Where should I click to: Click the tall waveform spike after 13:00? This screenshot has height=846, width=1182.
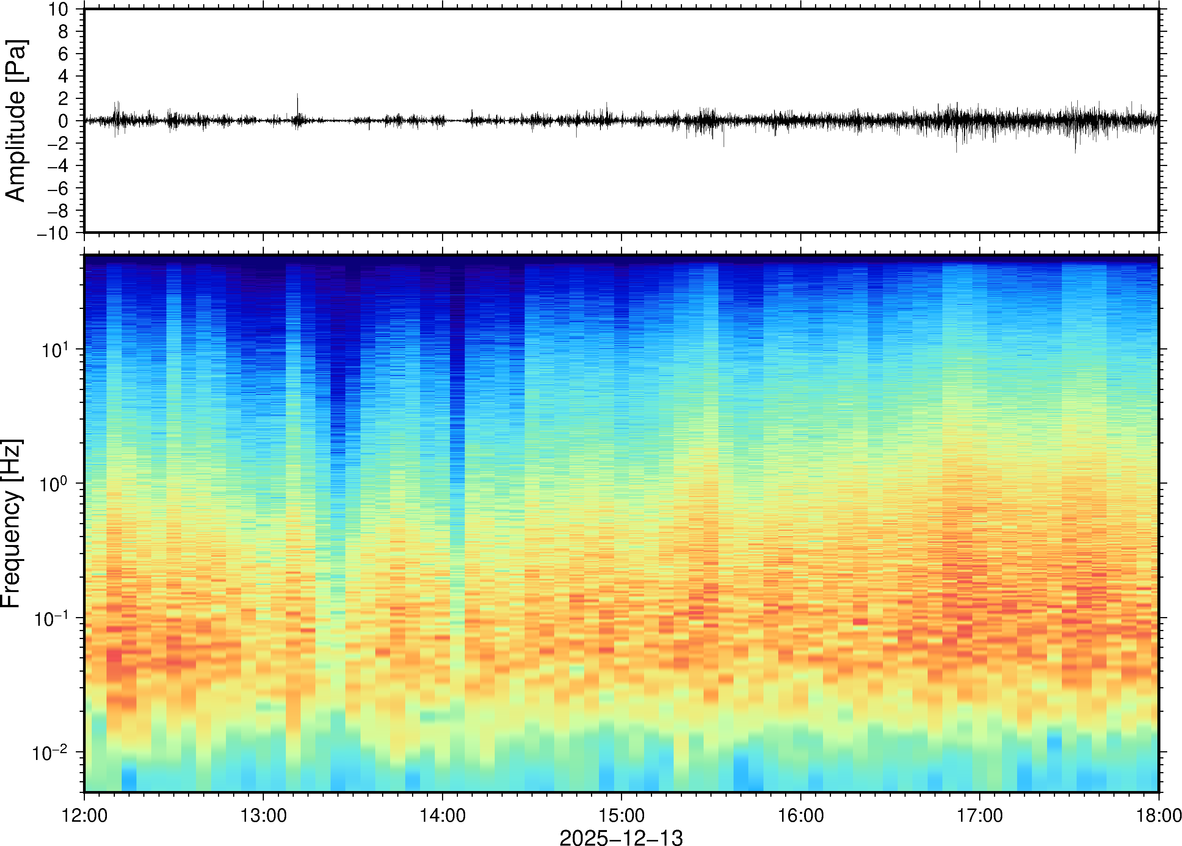[x=298, y=104]
